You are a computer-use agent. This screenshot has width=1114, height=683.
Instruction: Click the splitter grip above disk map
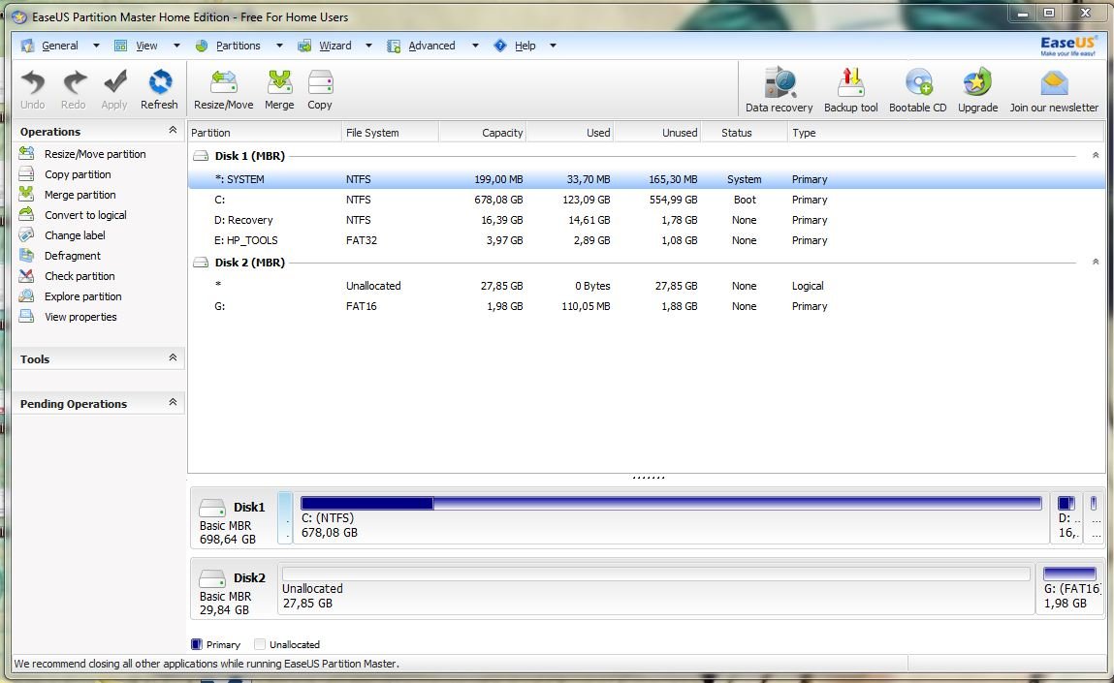[649, 477]
